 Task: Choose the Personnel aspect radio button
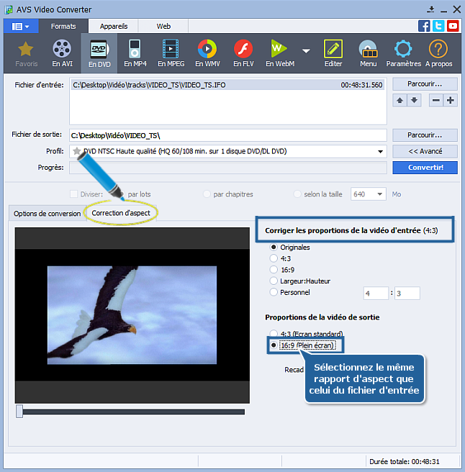pos(274,292)
